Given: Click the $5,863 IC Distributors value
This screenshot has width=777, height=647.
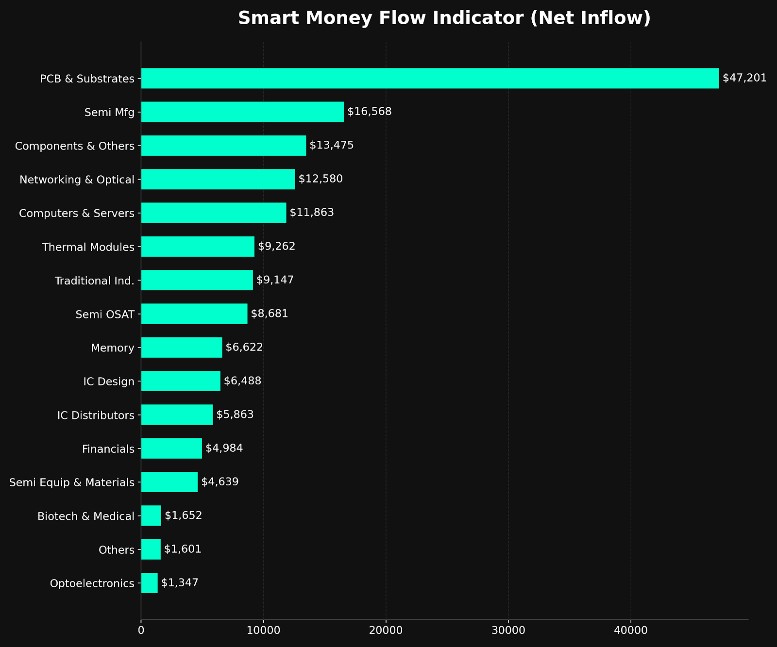Looking at the screenshot, I should pos(235,415).
